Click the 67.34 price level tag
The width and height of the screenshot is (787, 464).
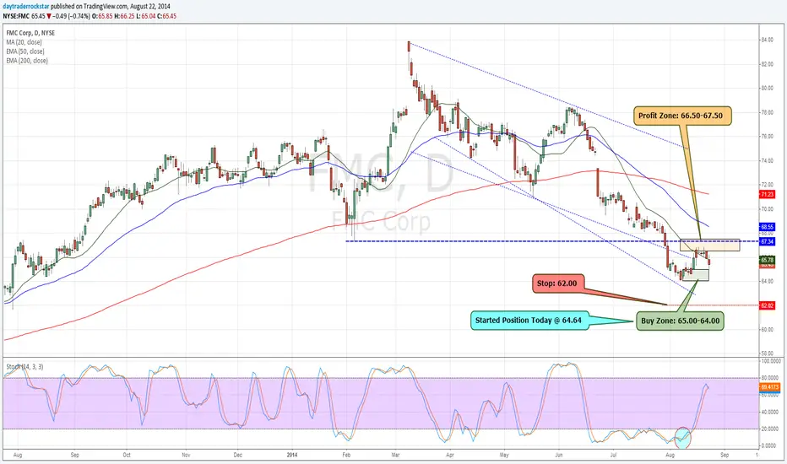click(x=768, y=242)
